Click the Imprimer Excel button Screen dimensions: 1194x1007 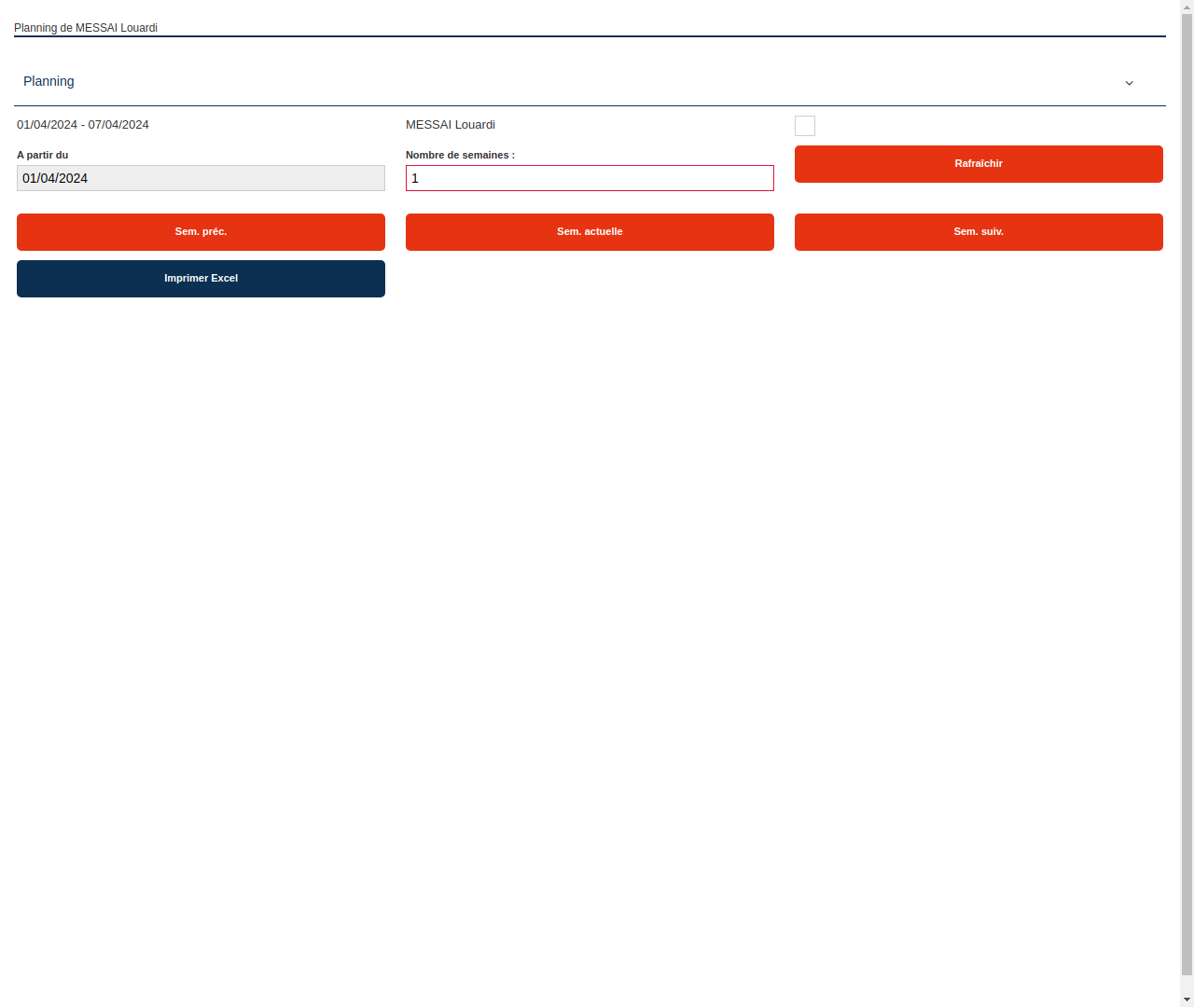(x=201, y=278)
